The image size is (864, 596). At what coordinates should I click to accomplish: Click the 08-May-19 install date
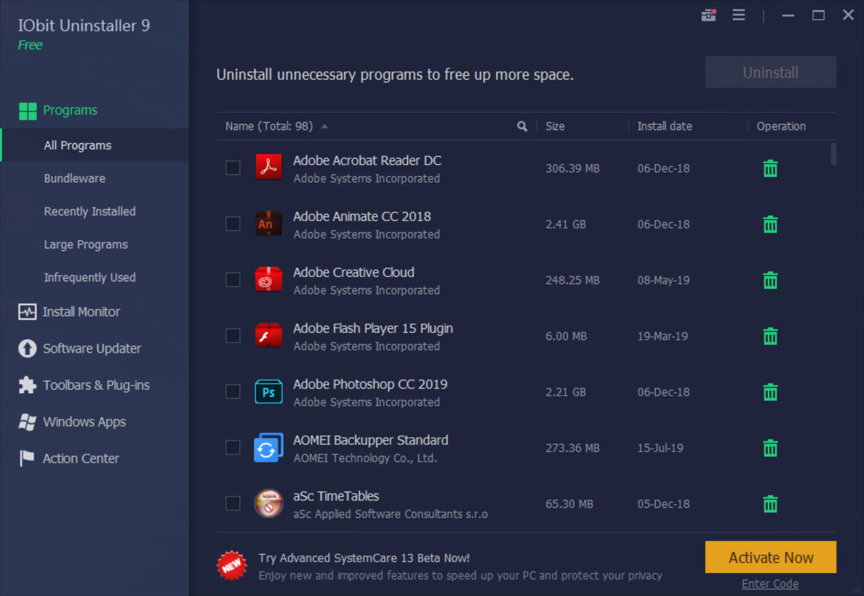tap(663, 281)
